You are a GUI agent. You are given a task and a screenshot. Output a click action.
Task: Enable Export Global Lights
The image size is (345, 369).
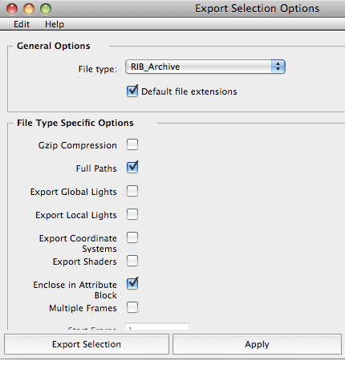[132, 191]
